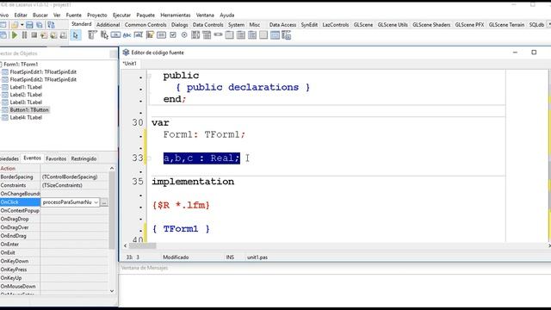The image size is (551, 310).
Task: Pick the TCheckGroup component icon
Action: (x=252, y=35)
